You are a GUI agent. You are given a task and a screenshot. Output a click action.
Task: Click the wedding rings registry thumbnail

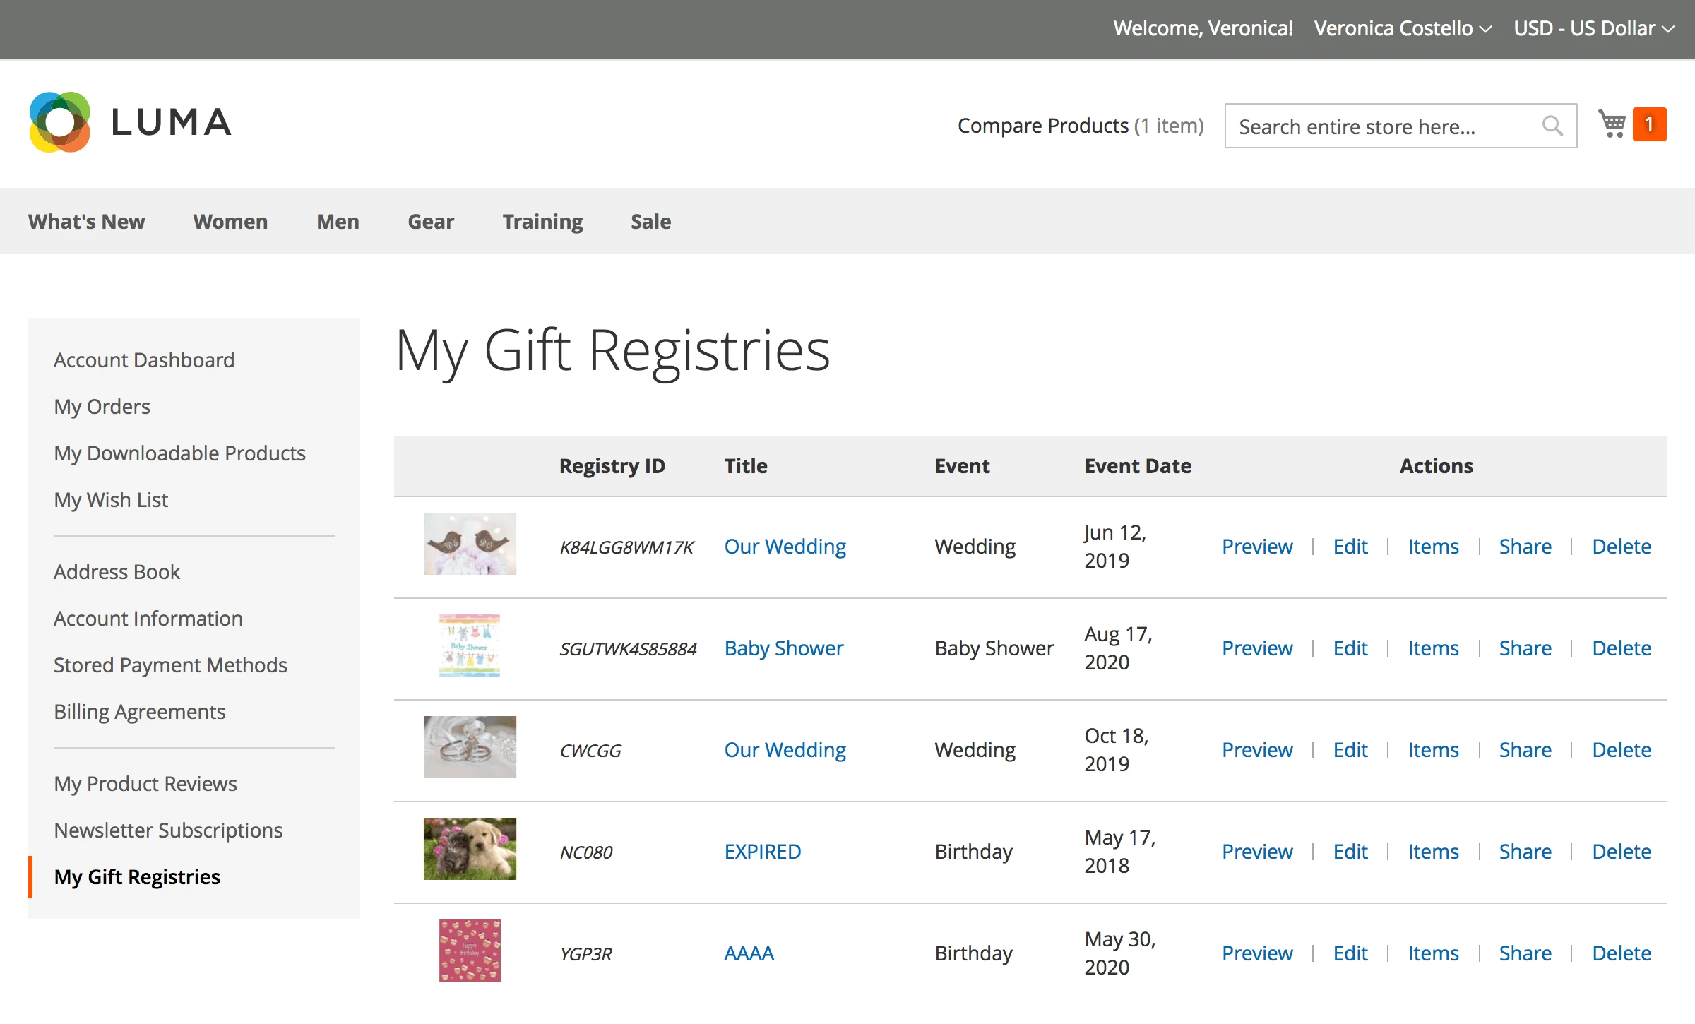click(x=470, y=747)
